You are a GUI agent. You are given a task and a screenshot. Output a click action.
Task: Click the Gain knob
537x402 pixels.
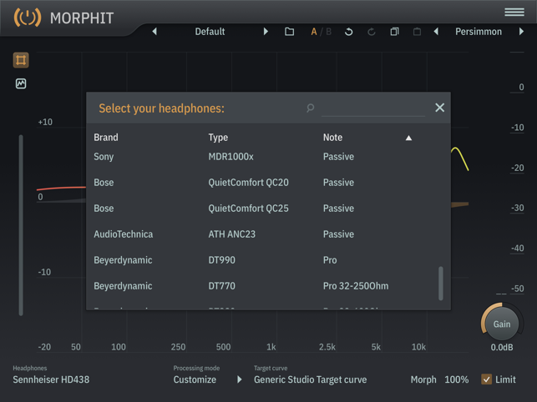click(502, 324)
